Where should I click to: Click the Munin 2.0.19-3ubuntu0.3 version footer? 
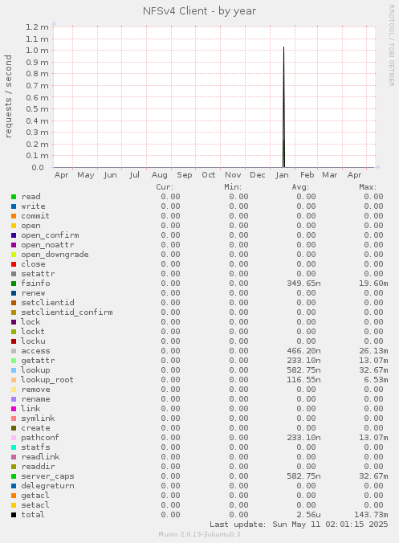(x=199, y=534)
